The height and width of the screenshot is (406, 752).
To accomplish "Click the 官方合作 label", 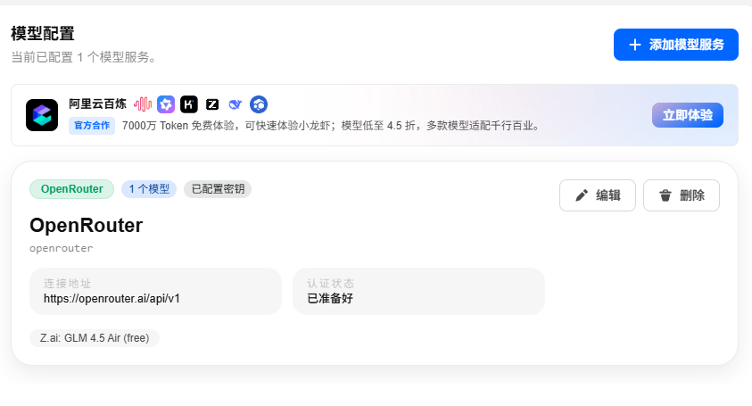I will 92,126.
